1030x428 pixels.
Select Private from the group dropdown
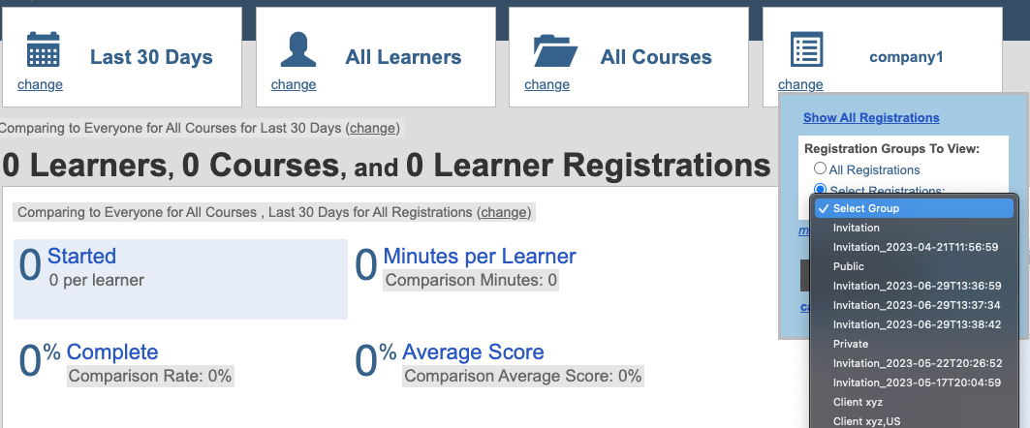click(851, 344)
